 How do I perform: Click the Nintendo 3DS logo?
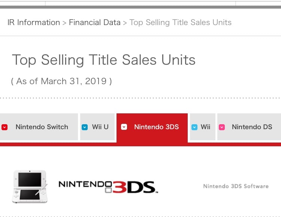pos(108,186)
